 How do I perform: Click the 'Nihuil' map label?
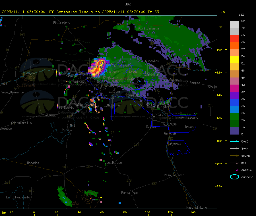tap(67, 129)
